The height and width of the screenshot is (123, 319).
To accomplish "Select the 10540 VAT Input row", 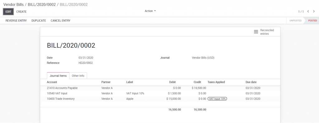I will (160, 93).
